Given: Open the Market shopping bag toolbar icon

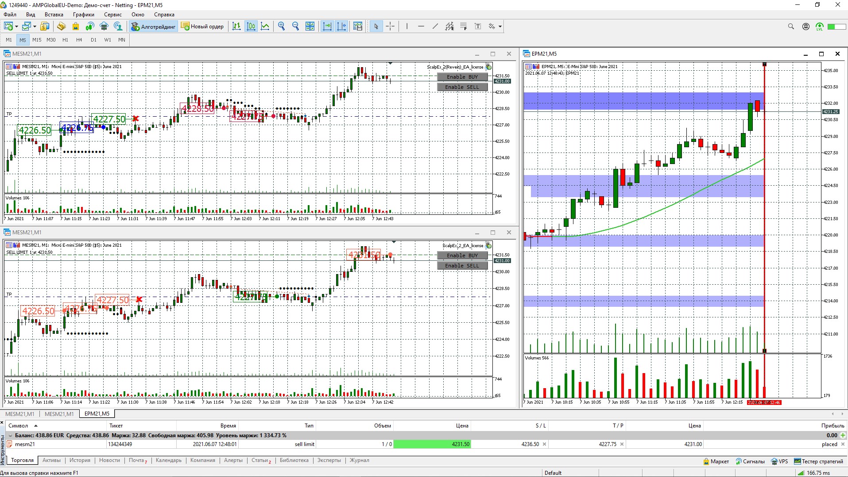Looking at the screenshot, I should coord(76,27).
